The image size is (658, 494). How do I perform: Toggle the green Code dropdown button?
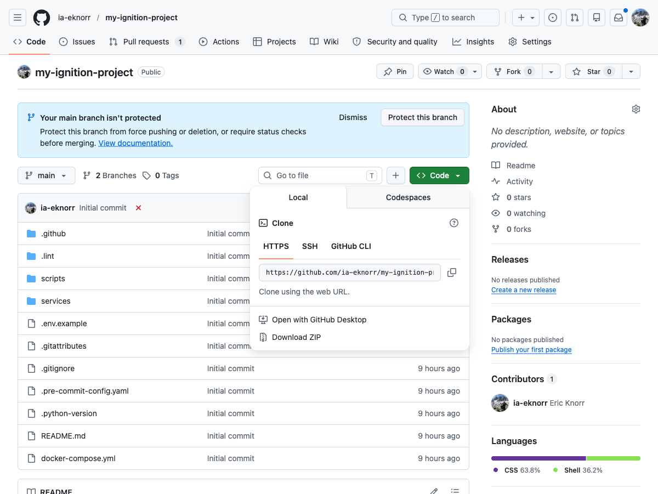pos(439,175)
